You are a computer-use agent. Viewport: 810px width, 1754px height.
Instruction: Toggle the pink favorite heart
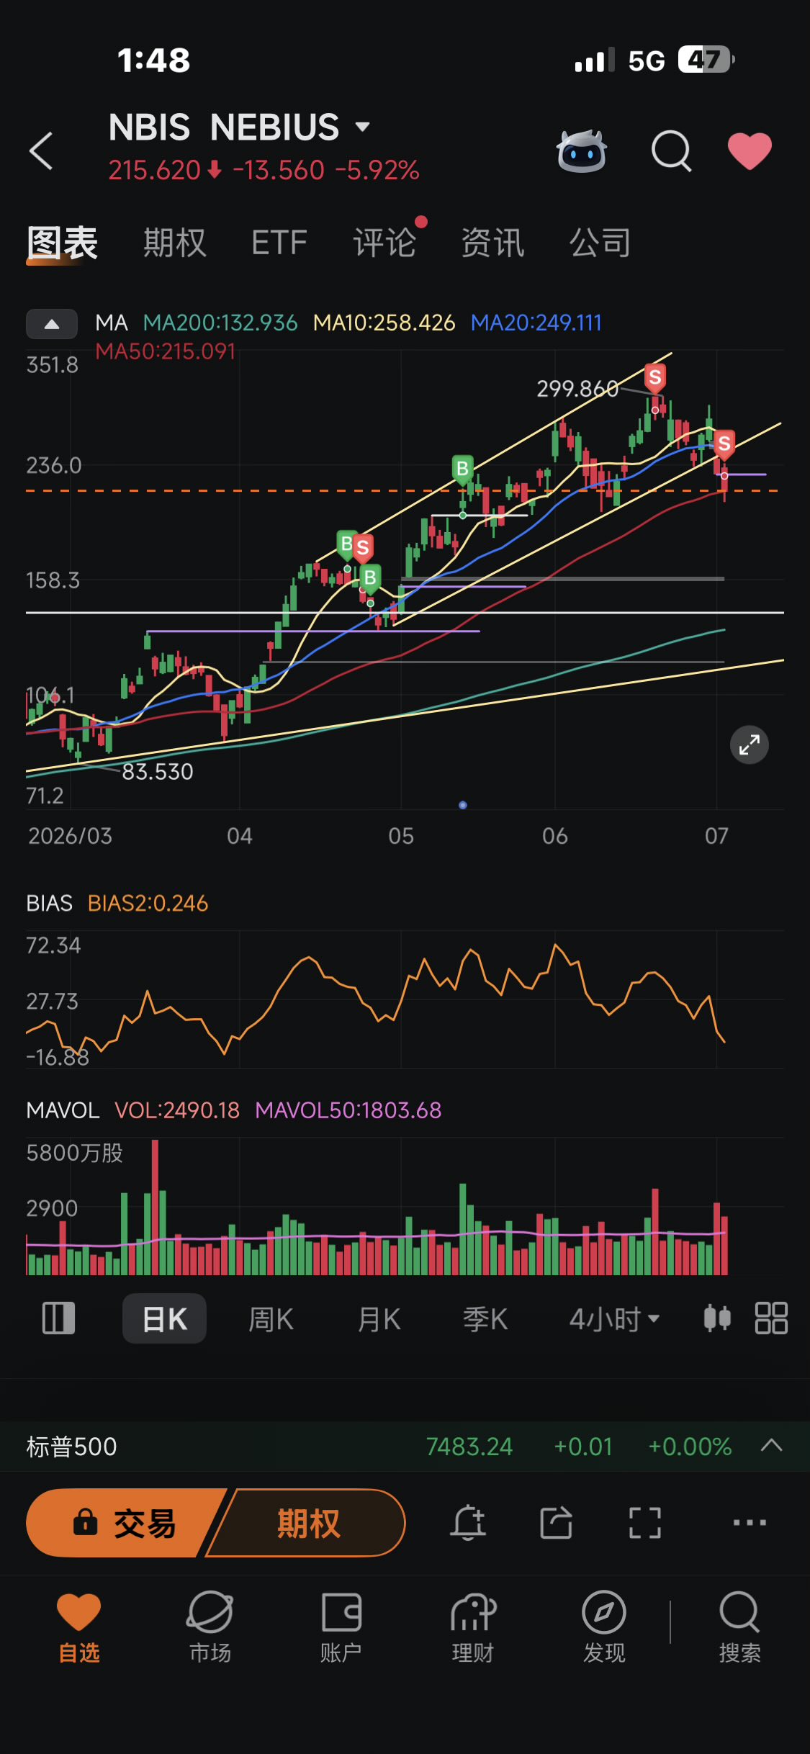click(x=750, y=151)
